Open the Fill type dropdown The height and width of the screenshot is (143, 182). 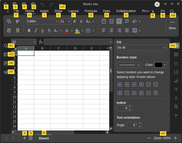click(141, 48)
